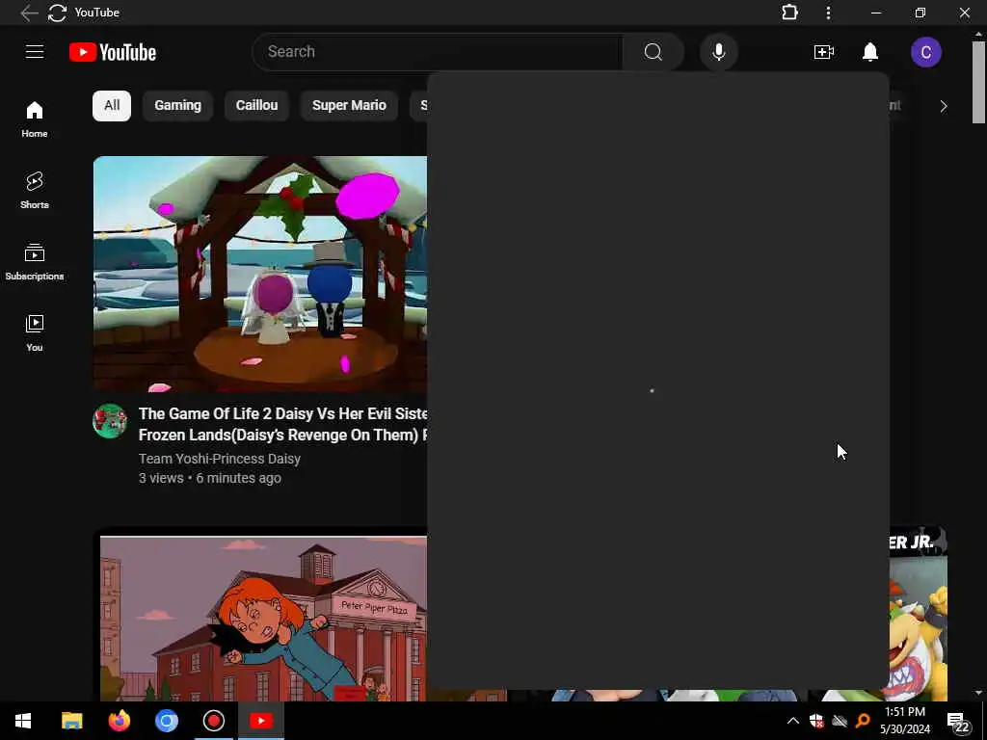Open Subscriptions in sidebar
This screenshot has height=740, width=987.
click(x=35, y=262)
